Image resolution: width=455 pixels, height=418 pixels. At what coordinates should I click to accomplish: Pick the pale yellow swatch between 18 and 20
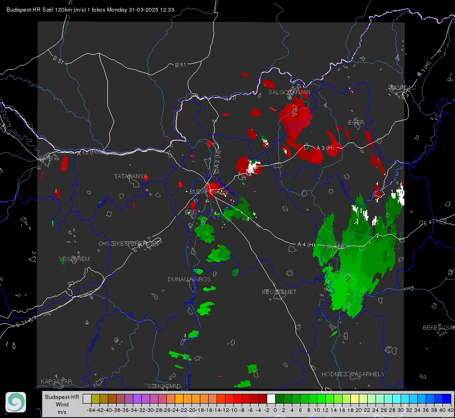click(355, 399)
